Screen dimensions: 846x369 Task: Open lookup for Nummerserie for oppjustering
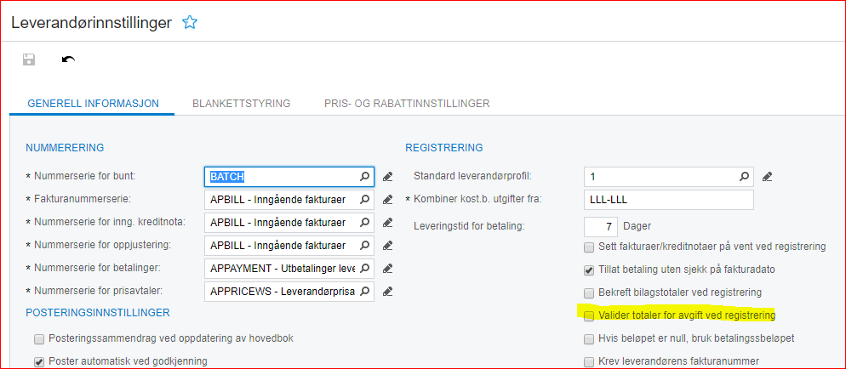(364, 246)
